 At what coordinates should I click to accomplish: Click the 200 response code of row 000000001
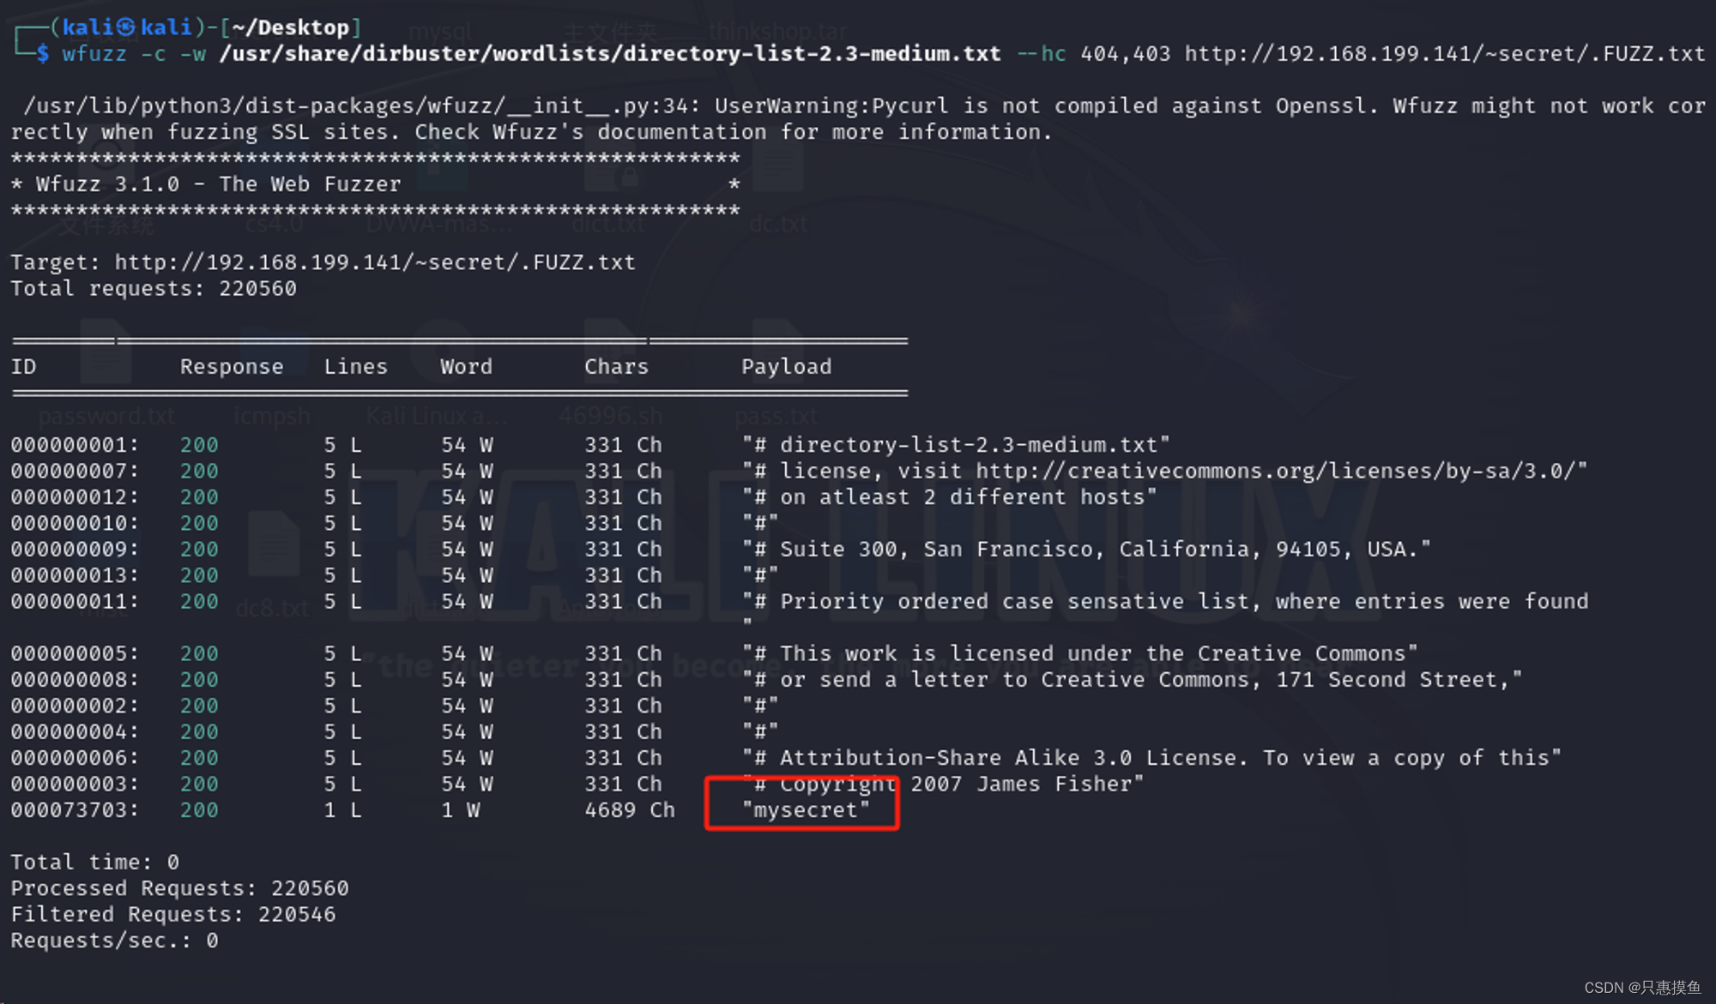pos(199,445)
